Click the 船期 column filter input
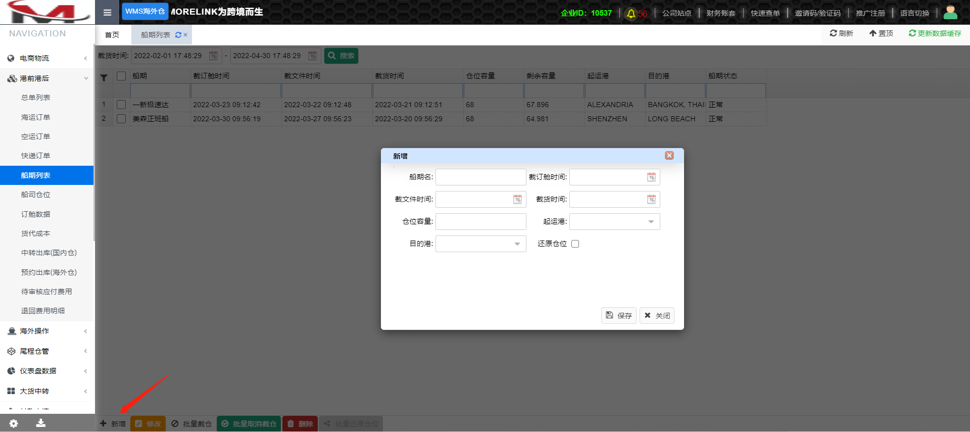 click(x=160, y=90)
